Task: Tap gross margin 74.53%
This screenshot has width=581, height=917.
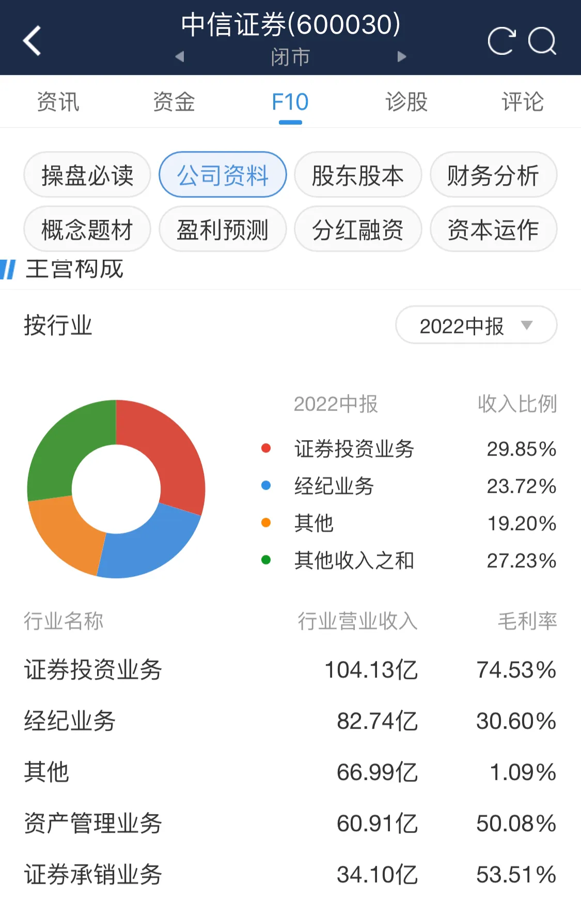Action: point(516,669)
